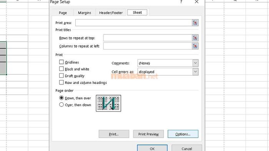
Task: Select the Over, then down radio button
Action: click(x=61, y=105)
